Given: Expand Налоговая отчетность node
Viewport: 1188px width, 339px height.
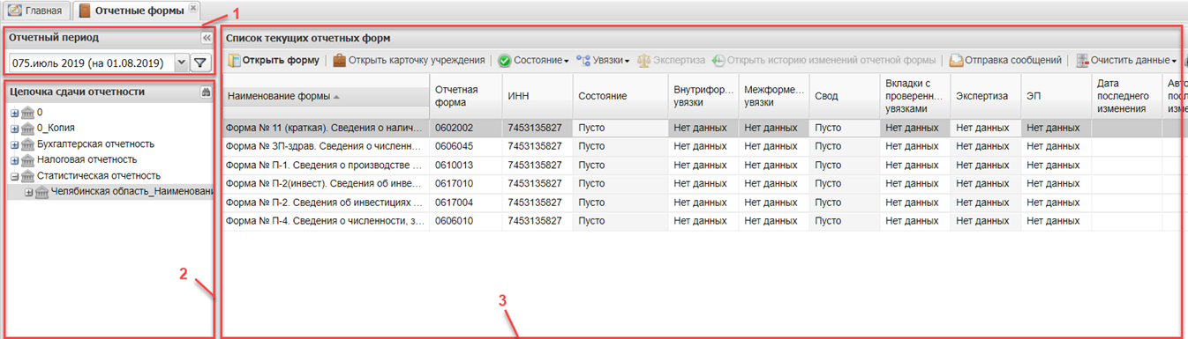Looking at the screenshot, I should (x=14, y=160).
